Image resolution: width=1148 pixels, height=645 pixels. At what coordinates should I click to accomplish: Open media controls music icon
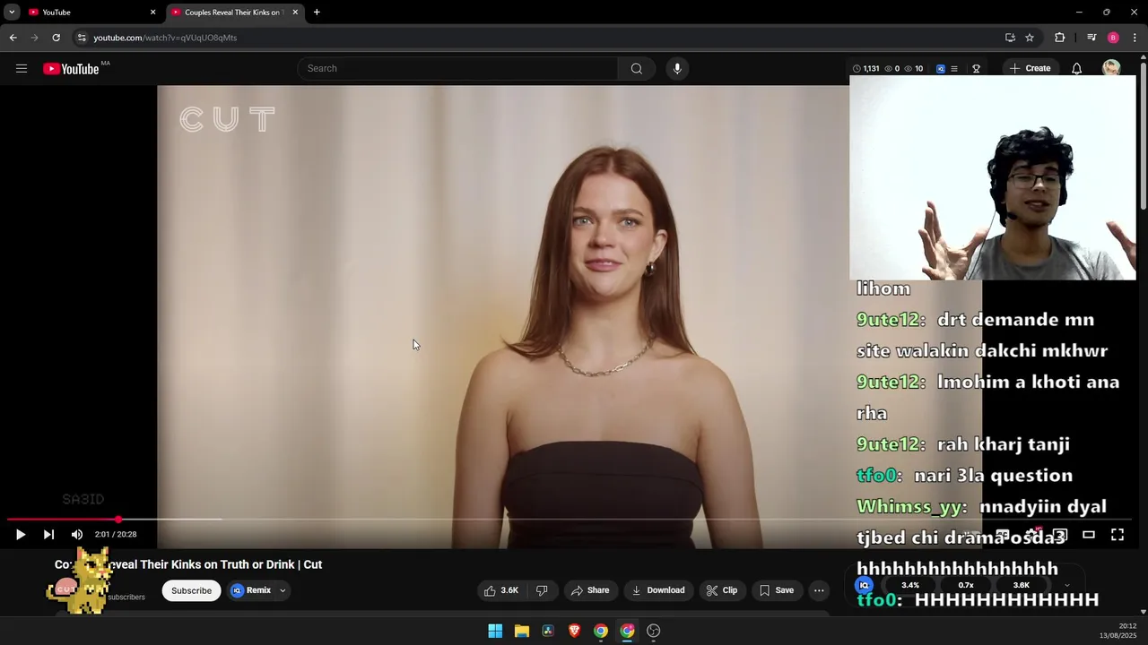(1091, 38)
